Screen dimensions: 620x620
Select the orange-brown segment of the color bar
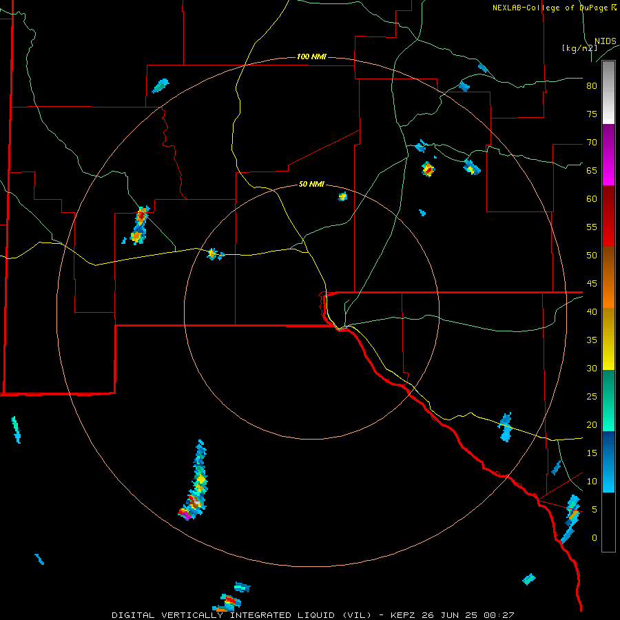point(608,277)
